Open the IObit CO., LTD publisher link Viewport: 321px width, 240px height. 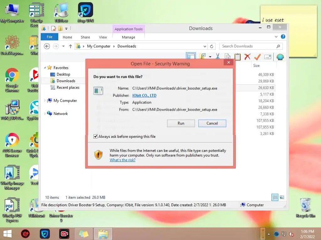point(144,96)
